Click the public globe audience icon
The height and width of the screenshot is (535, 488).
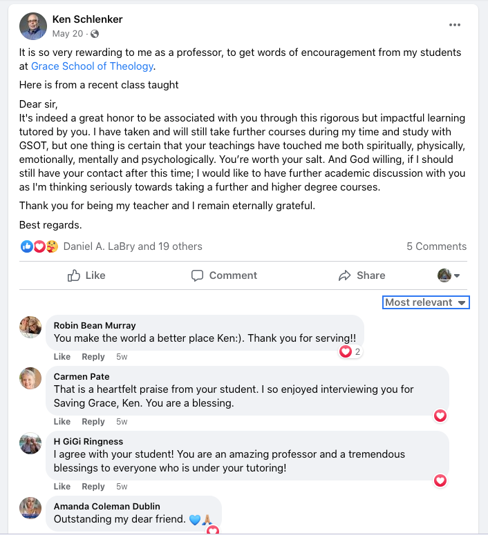95,34
